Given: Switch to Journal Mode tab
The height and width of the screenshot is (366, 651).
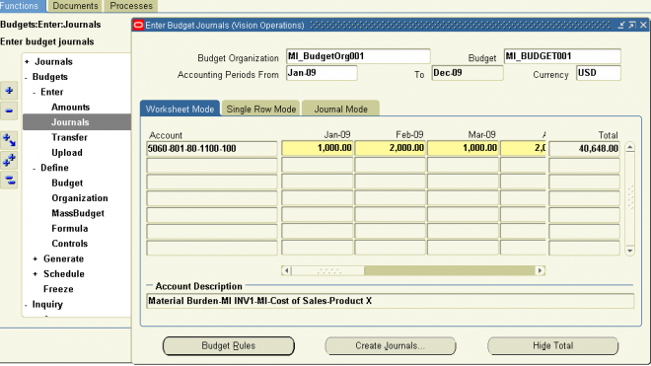Looking at the screenshot, I should (x=340, y=109).
